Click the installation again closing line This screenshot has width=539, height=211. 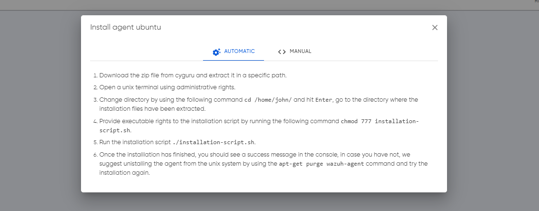click(x=125, y=173)
